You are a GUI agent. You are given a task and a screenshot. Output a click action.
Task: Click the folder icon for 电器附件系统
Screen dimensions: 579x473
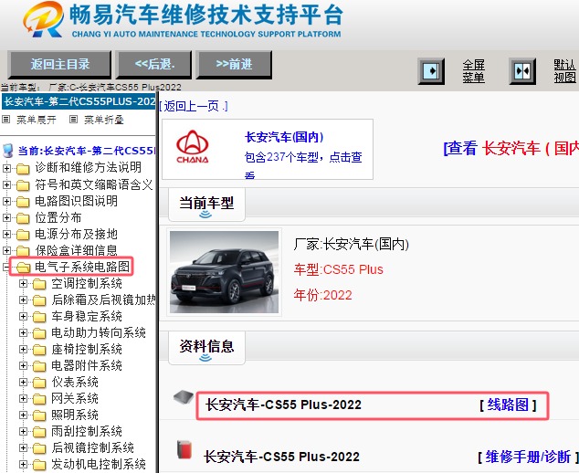coord(39,366)
